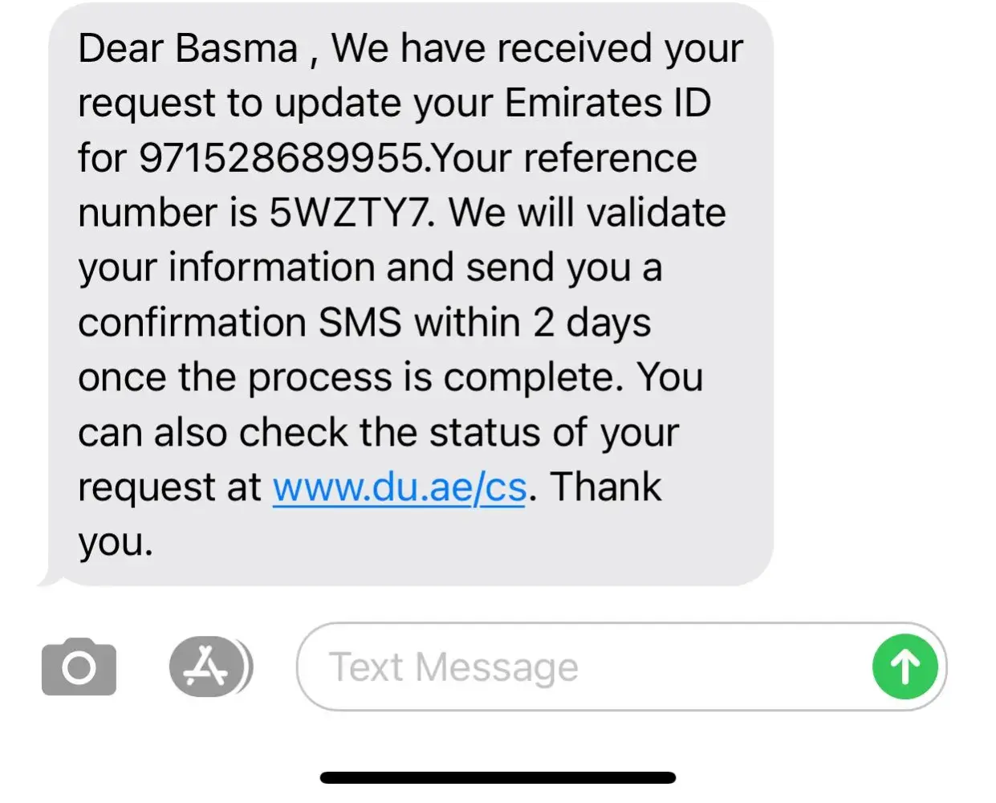Click the phone number 971528689955
The height and width of the screenshot is (803, 996).
pyautogui.click(x=280, y=158)
